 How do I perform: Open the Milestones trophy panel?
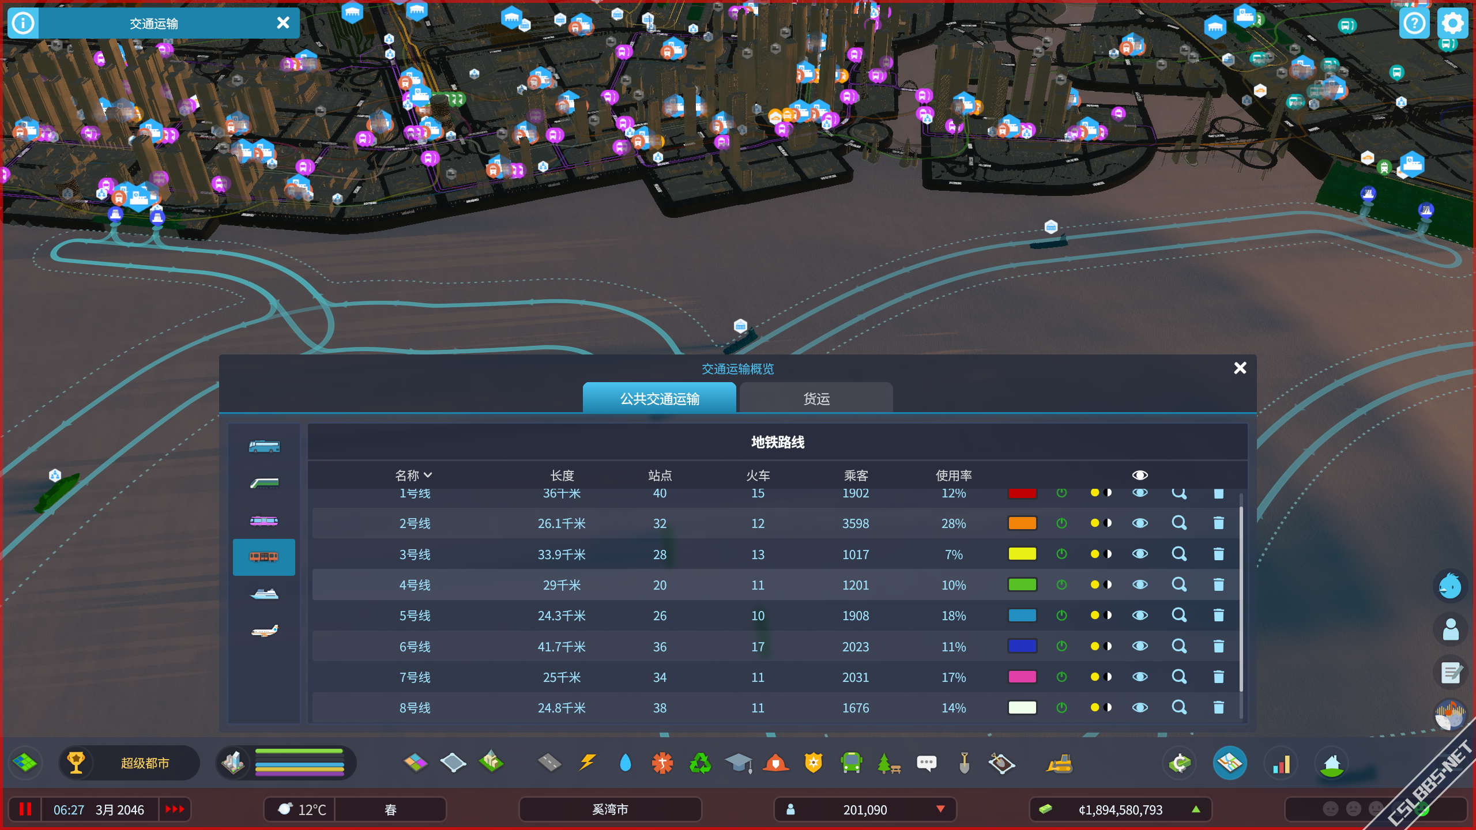click(x=76, y=763)
